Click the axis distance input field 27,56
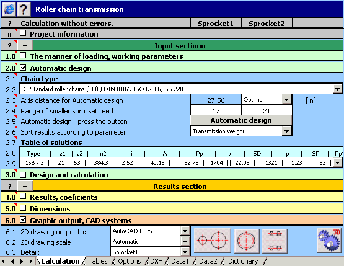The width and height of the screenshot is (344, 266). (216, 100)
